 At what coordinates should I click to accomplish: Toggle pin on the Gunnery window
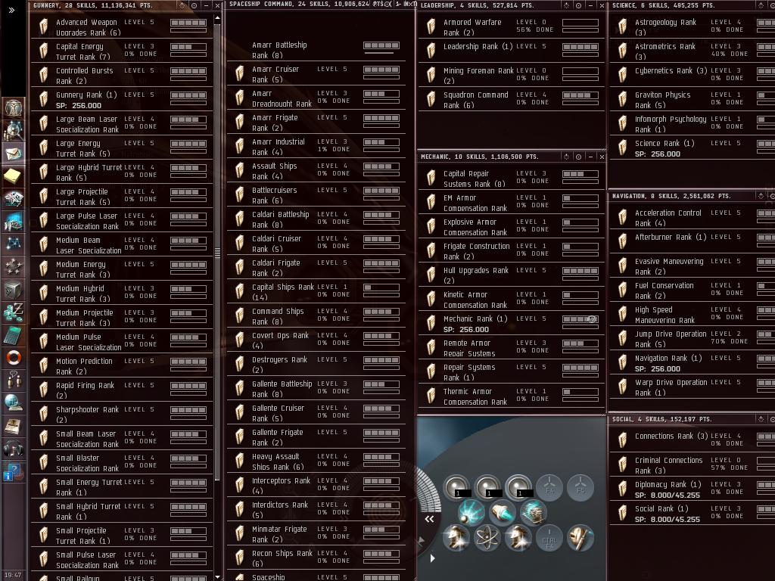click(182, 5)
